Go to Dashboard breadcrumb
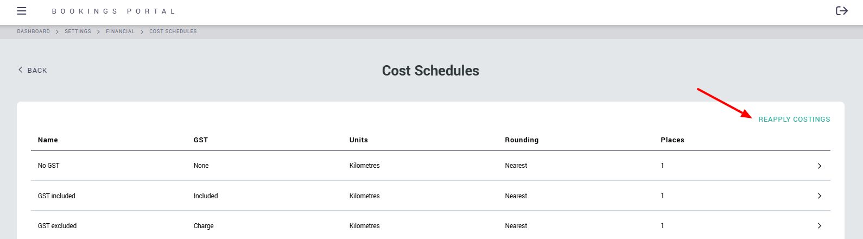Screen dimensions: 863x239 coord(33,32)
